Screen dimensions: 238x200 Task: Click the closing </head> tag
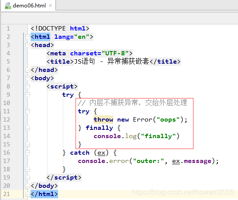tap(44, 70)
